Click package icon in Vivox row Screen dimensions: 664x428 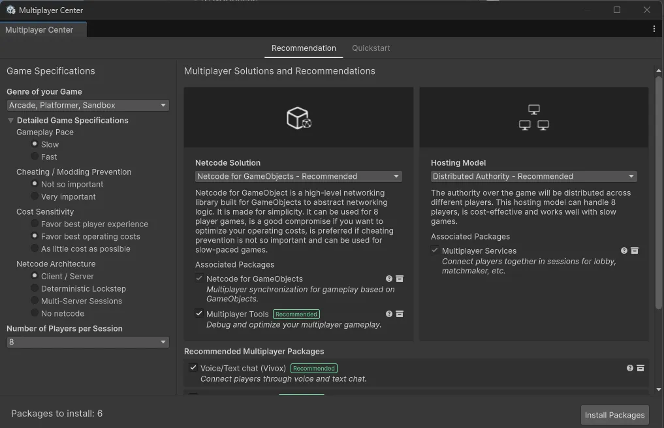(x=640, y=368)
